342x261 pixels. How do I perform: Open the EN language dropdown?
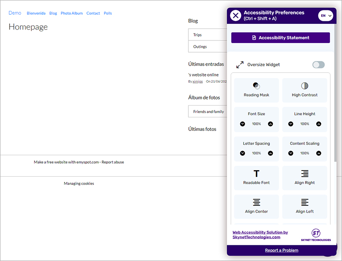click(x=325, y=16)
